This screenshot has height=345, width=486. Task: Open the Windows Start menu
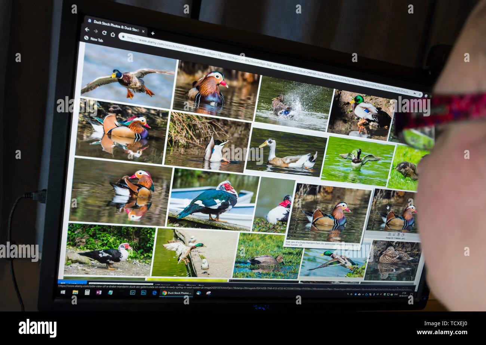63,291
